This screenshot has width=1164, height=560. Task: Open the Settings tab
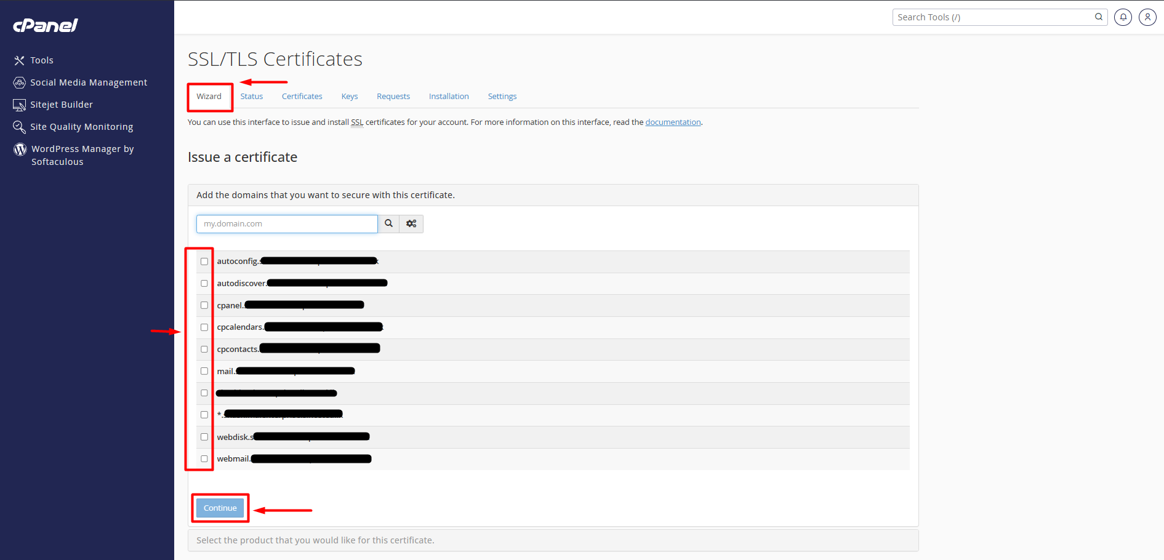pos(502,97)
